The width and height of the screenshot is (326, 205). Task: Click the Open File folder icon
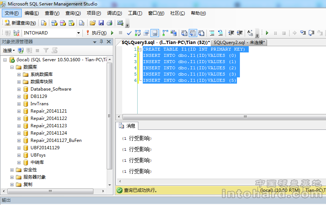[x=92, y=23]
